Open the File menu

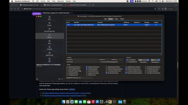(33, 1)
